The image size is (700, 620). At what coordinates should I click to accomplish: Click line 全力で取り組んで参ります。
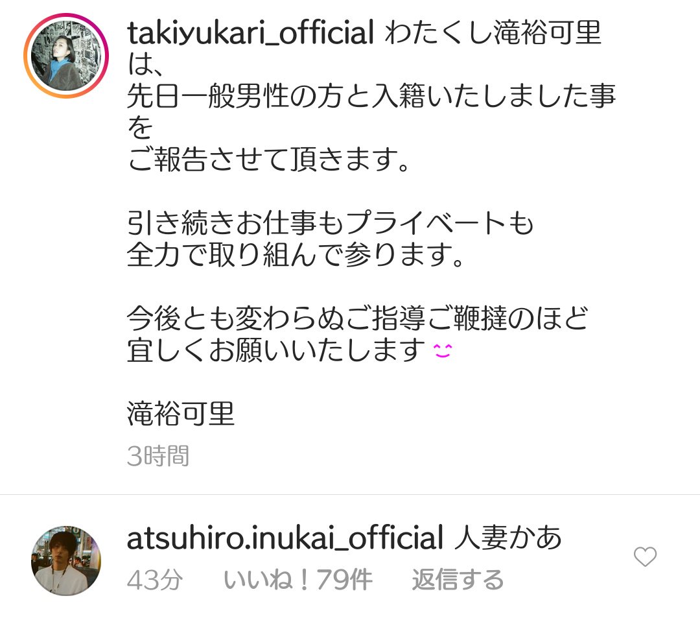[296, 255]
